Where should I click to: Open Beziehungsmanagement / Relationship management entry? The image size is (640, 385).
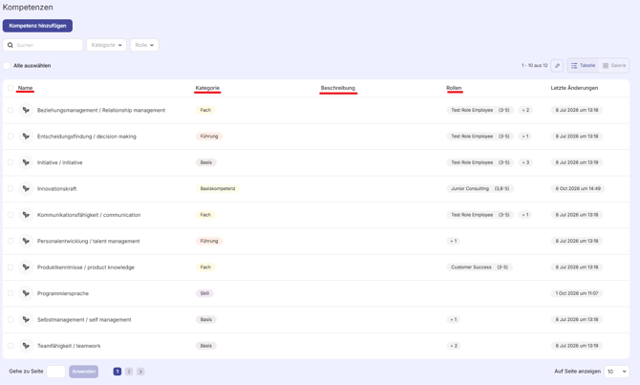101,110
